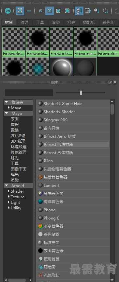Viewport: 119px width, 282px height.
Task: Open the 灯光 tab
Action: (71, 23)
